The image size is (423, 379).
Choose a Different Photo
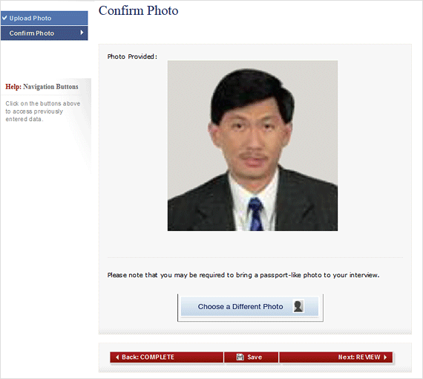[x=250, y=307]
